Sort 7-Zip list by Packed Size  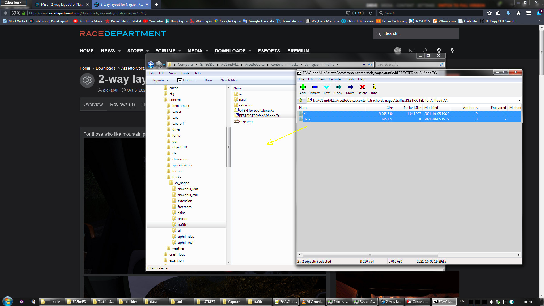coord(408,108)
